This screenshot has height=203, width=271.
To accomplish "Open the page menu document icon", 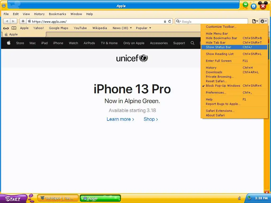I will [255, 21].
